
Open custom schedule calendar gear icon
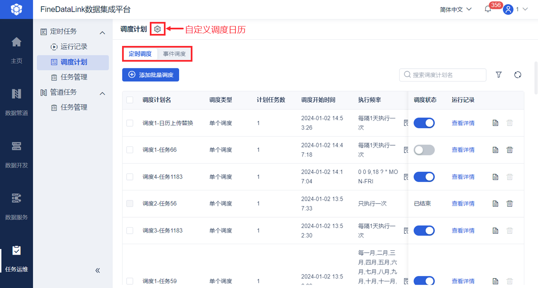pos(157,29)
